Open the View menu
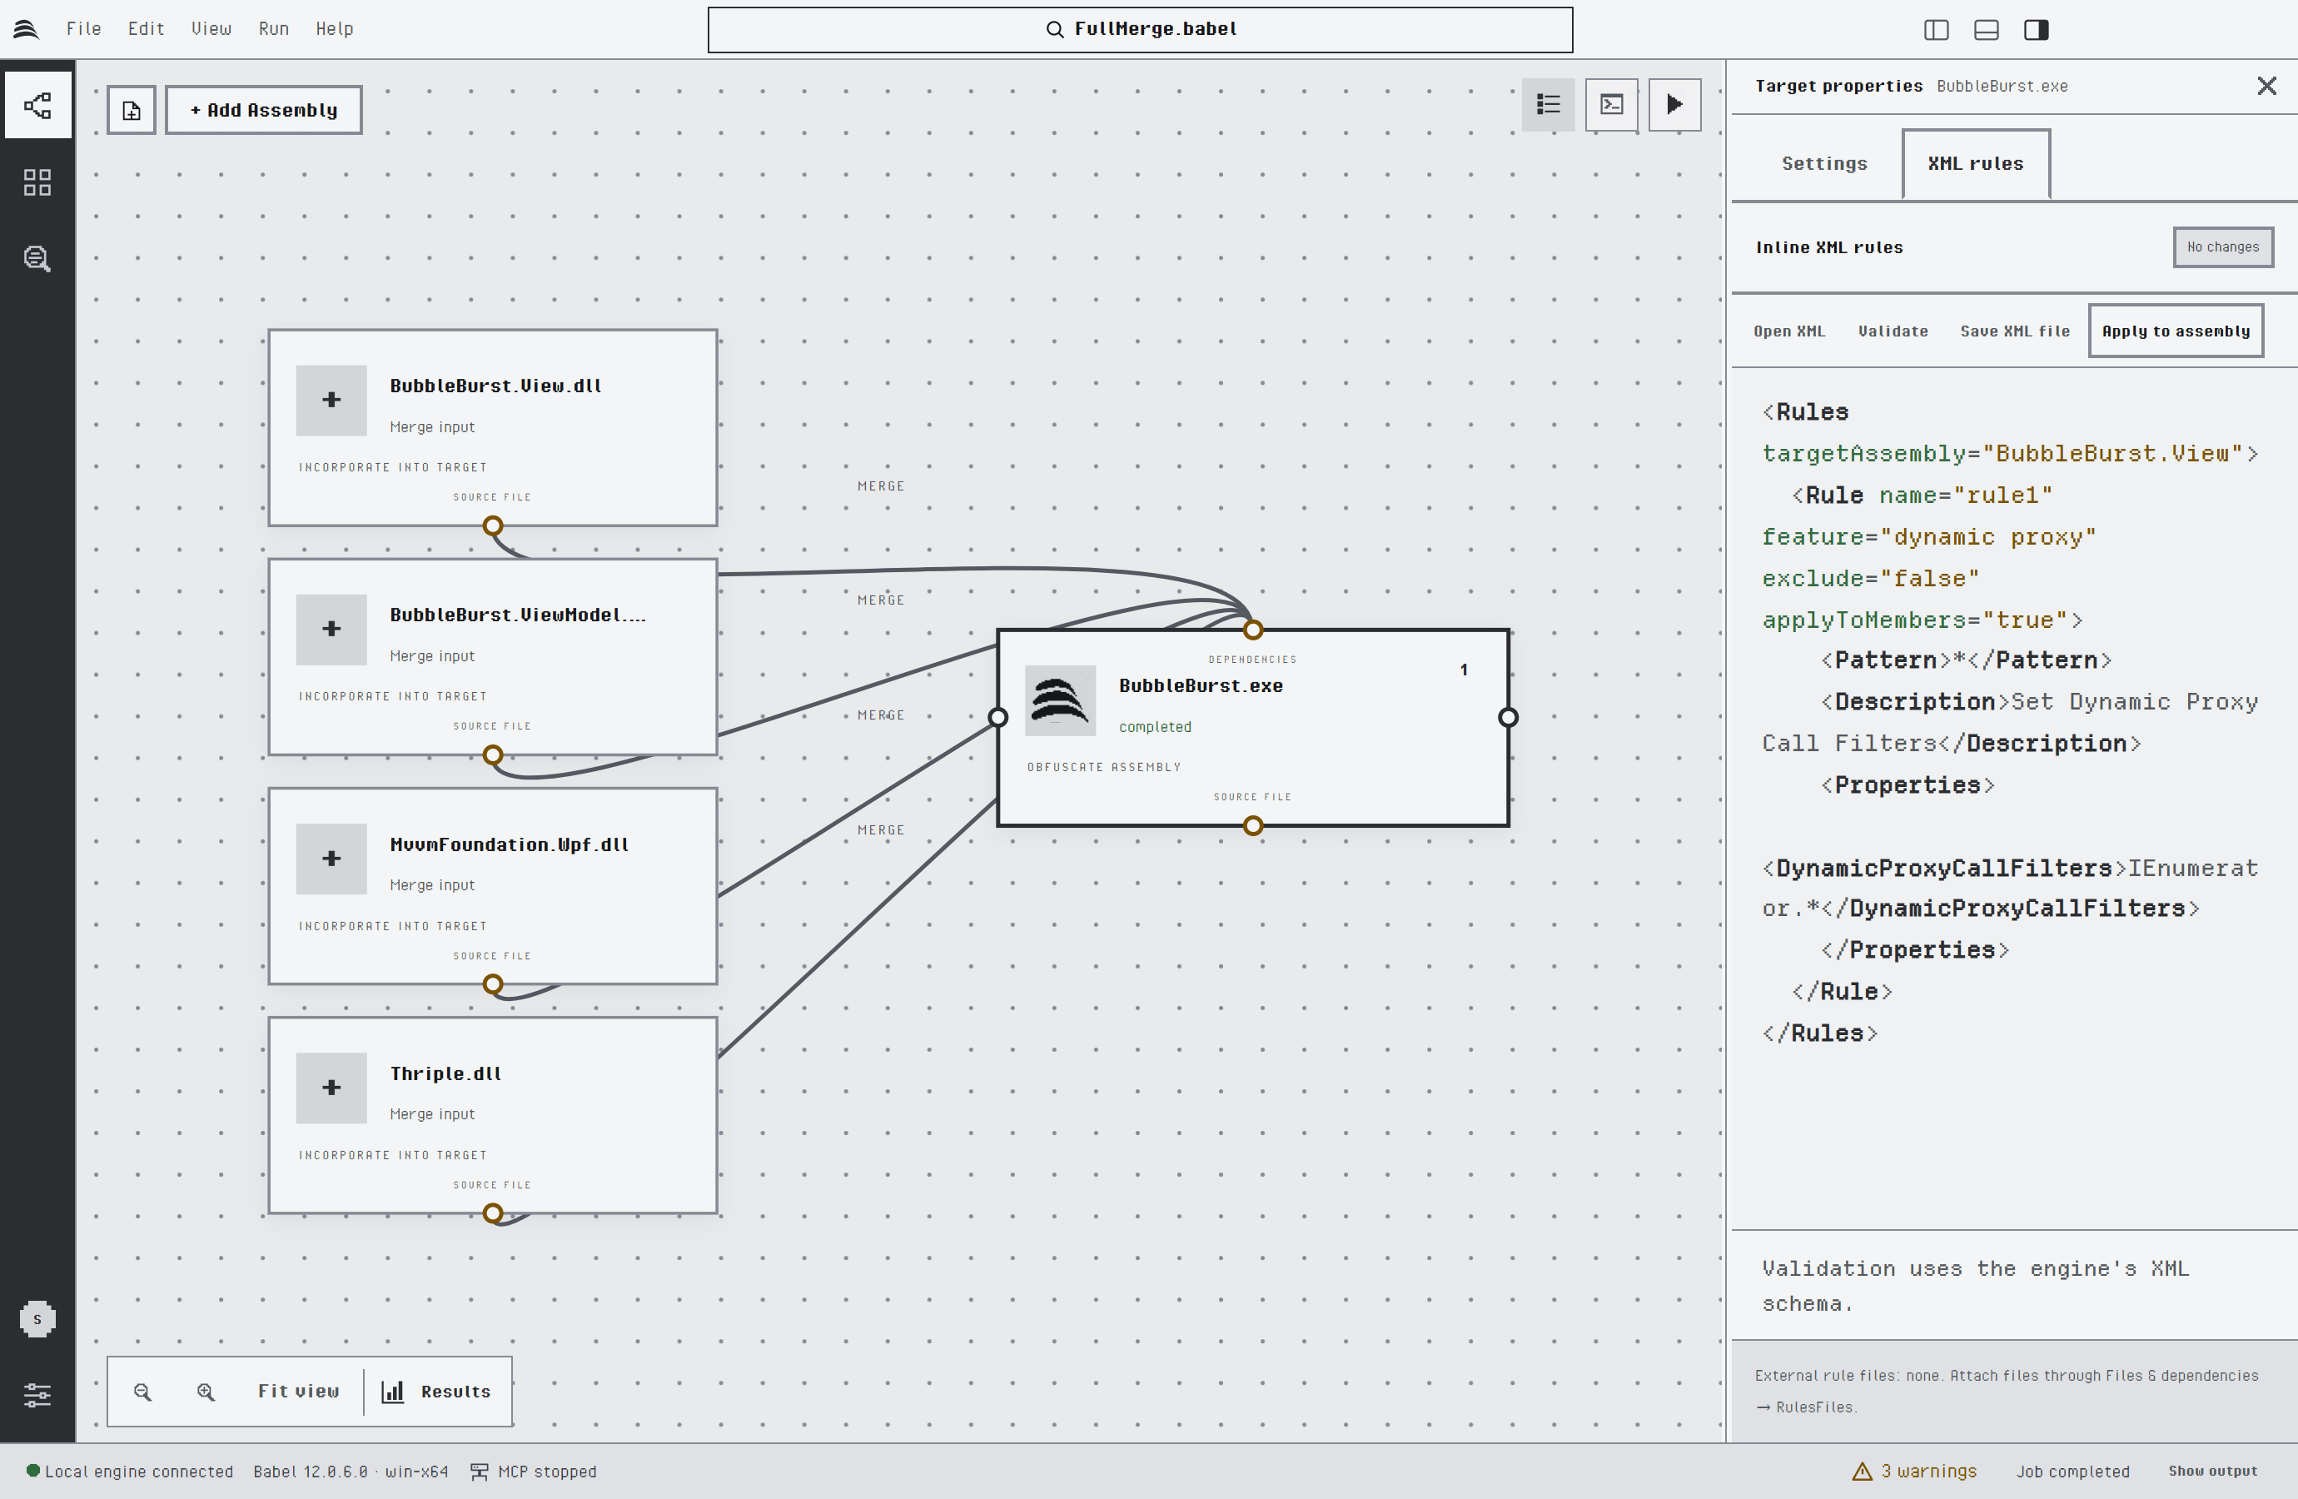The image size is (2298, 1499). pos(211,29)
